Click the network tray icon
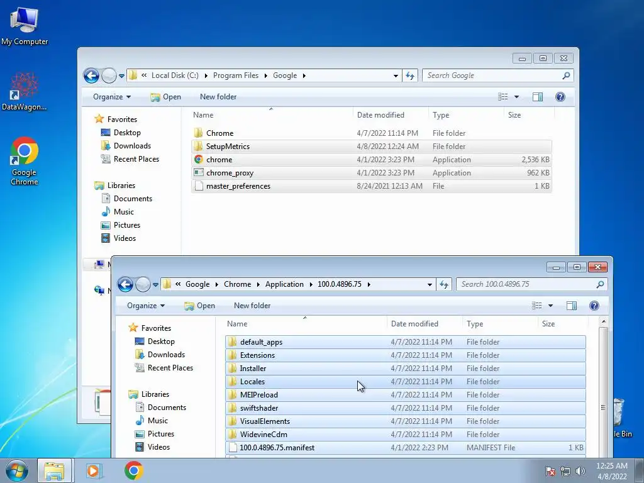Viewport: 644px width, 483px height. click(565, 471)
